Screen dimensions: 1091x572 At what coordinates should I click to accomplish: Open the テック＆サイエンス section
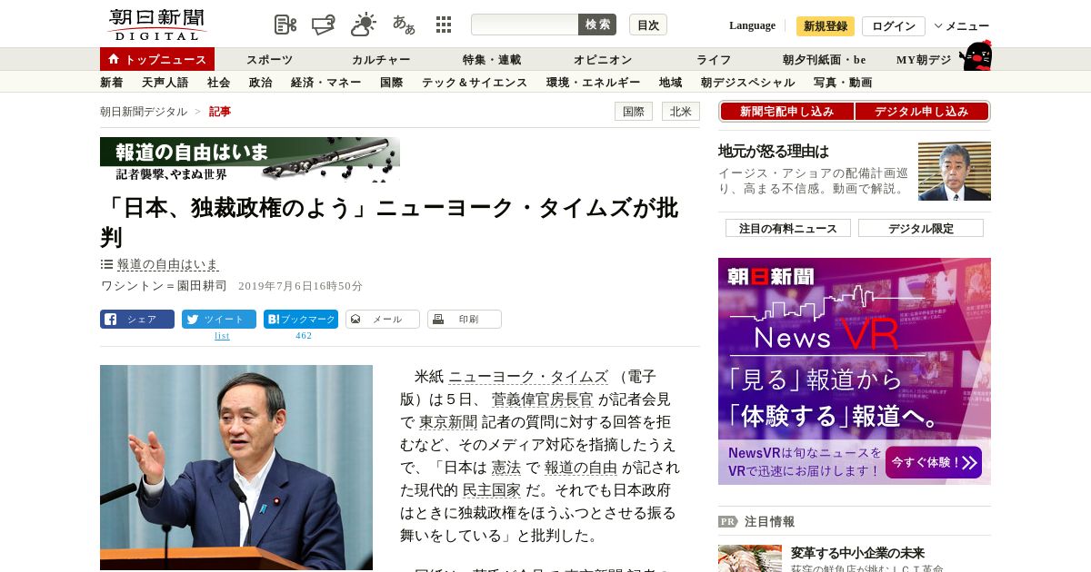coord(475,83)
